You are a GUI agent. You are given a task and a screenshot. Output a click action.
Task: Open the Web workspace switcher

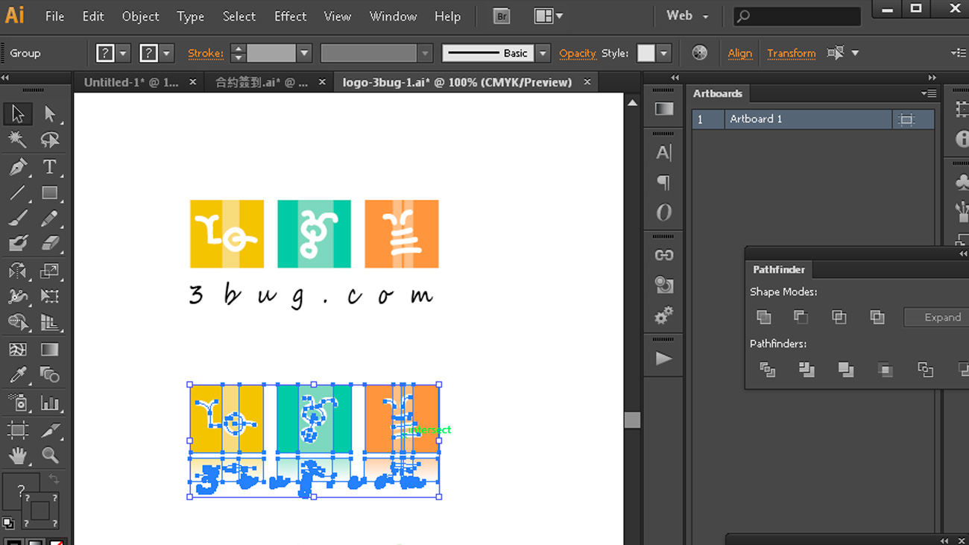pyautogui.click(x=687, y=16)
